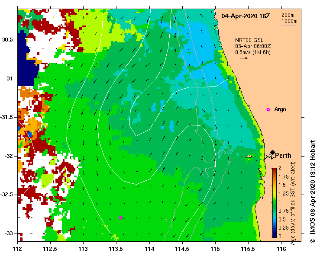This screenshot has height=256, width=320.
Task: Click the latitude label -31.5
Action: tap(7, 117)
